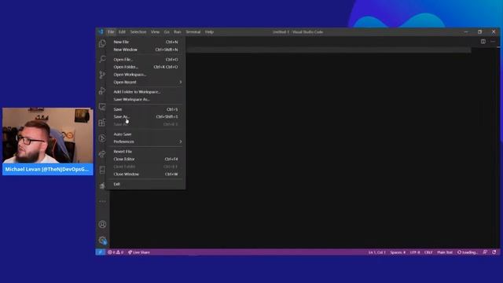Open the Run and Debug view
Image resolution: width=503 pixels, height=283 pixels.
point(102,91)
